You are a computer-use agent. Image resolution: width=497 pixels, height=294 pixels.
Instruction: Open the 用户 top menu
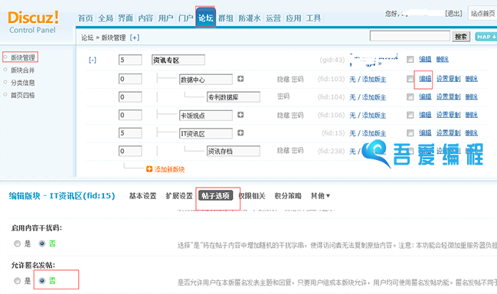point(165,18)
